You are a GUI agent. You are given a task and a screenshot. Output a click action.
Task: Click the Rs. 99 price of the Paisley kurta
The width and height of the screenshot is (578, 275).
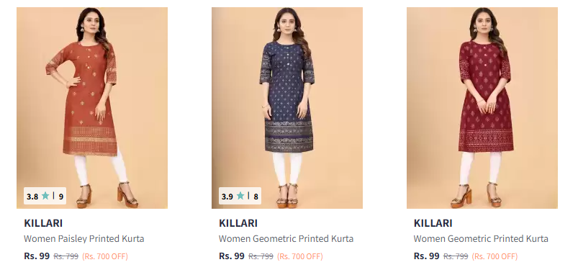pyautogui.click(x=37, y=256)
